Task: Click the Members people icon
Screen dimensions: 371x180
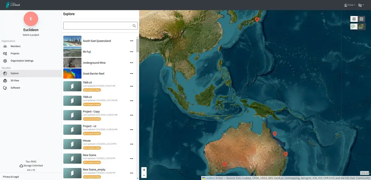Action: 5,46
